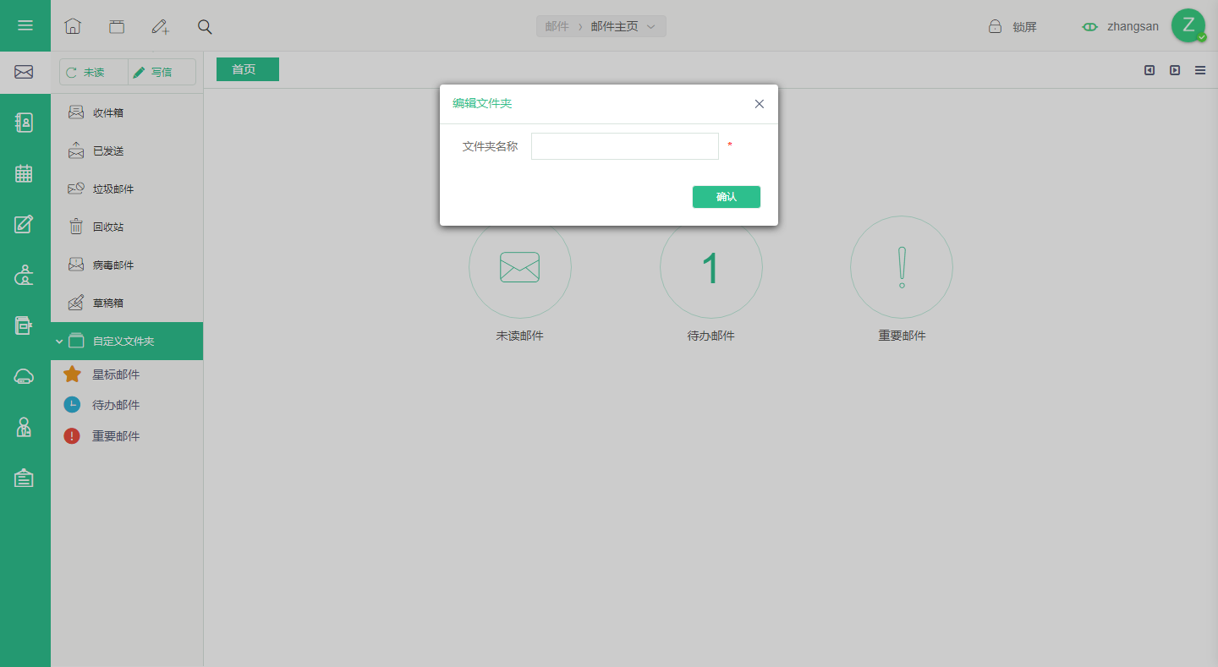This screenshot has height=667, width=1218.
Task: Click the home icon in top toolbar
Action: pyautogui.click(x=73, y=26)
